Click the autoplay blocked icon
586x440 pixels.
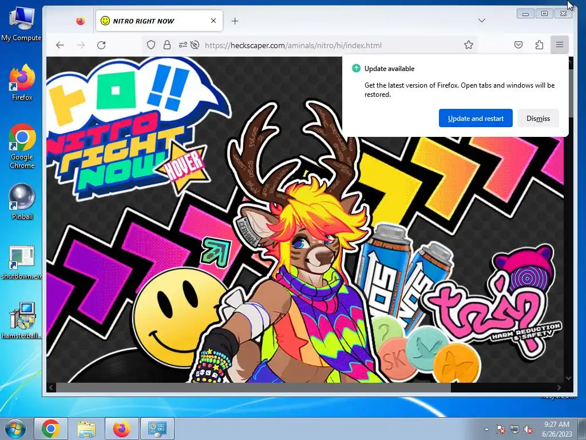pyautogui.click(x=195, y=45)
